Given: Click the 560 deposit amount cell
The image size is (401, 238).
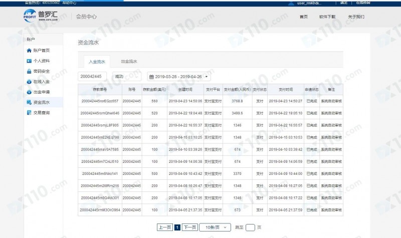Looking at the screenshot, I should coord(154,101).
